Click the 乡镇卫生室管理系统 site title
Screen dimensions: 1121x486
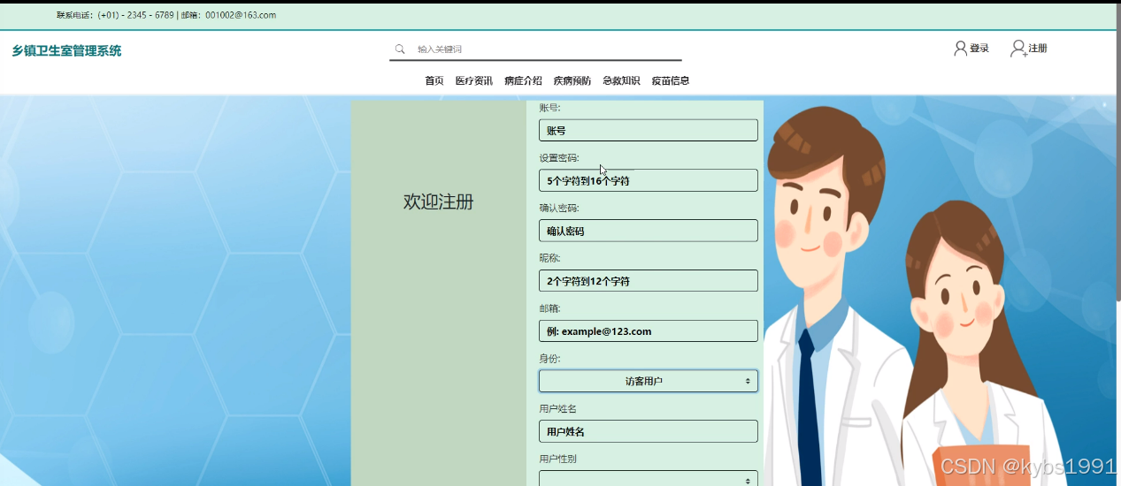point(66,51)
